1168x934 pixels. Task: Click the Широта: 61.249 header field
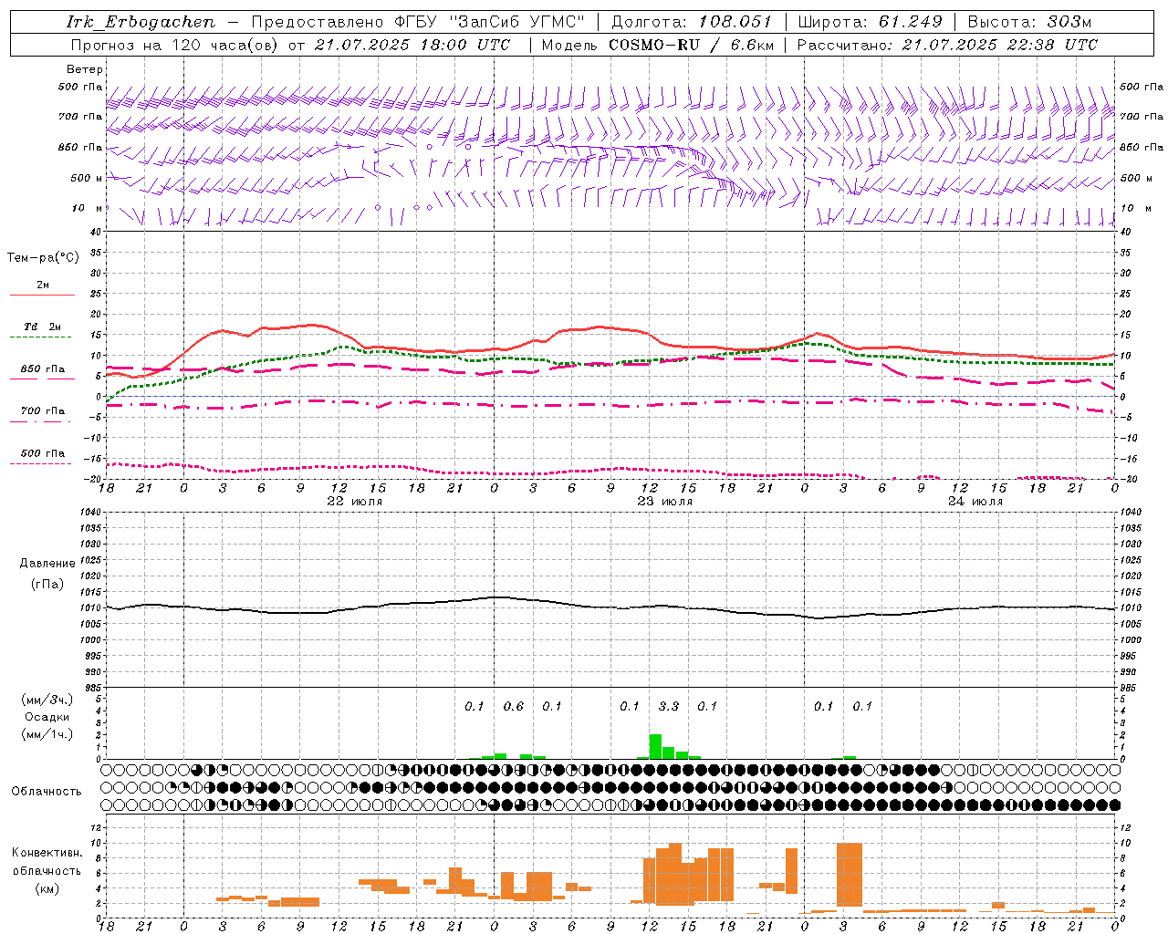[x=870, y=22]
